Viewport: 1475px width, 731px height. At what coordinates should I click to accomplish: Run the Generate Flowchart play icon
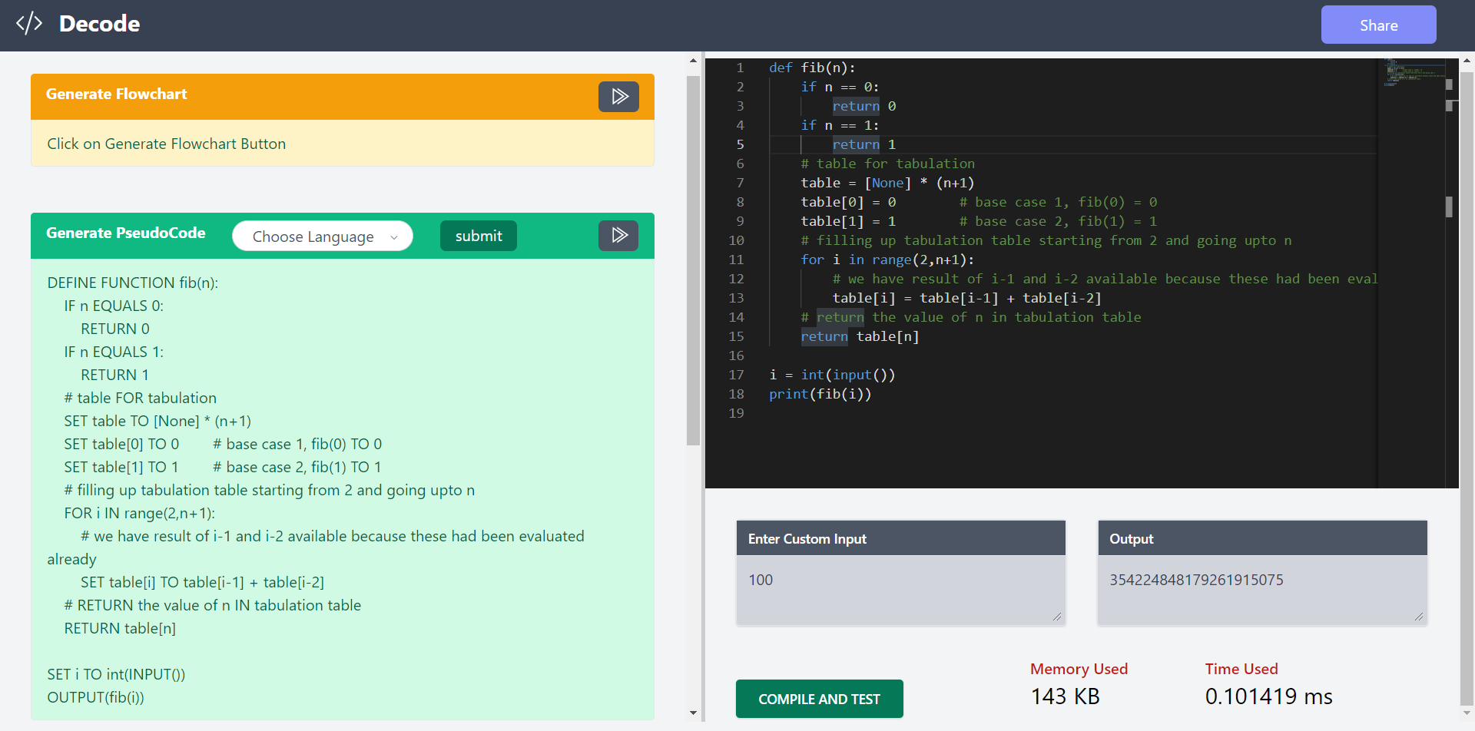point(618,97)
